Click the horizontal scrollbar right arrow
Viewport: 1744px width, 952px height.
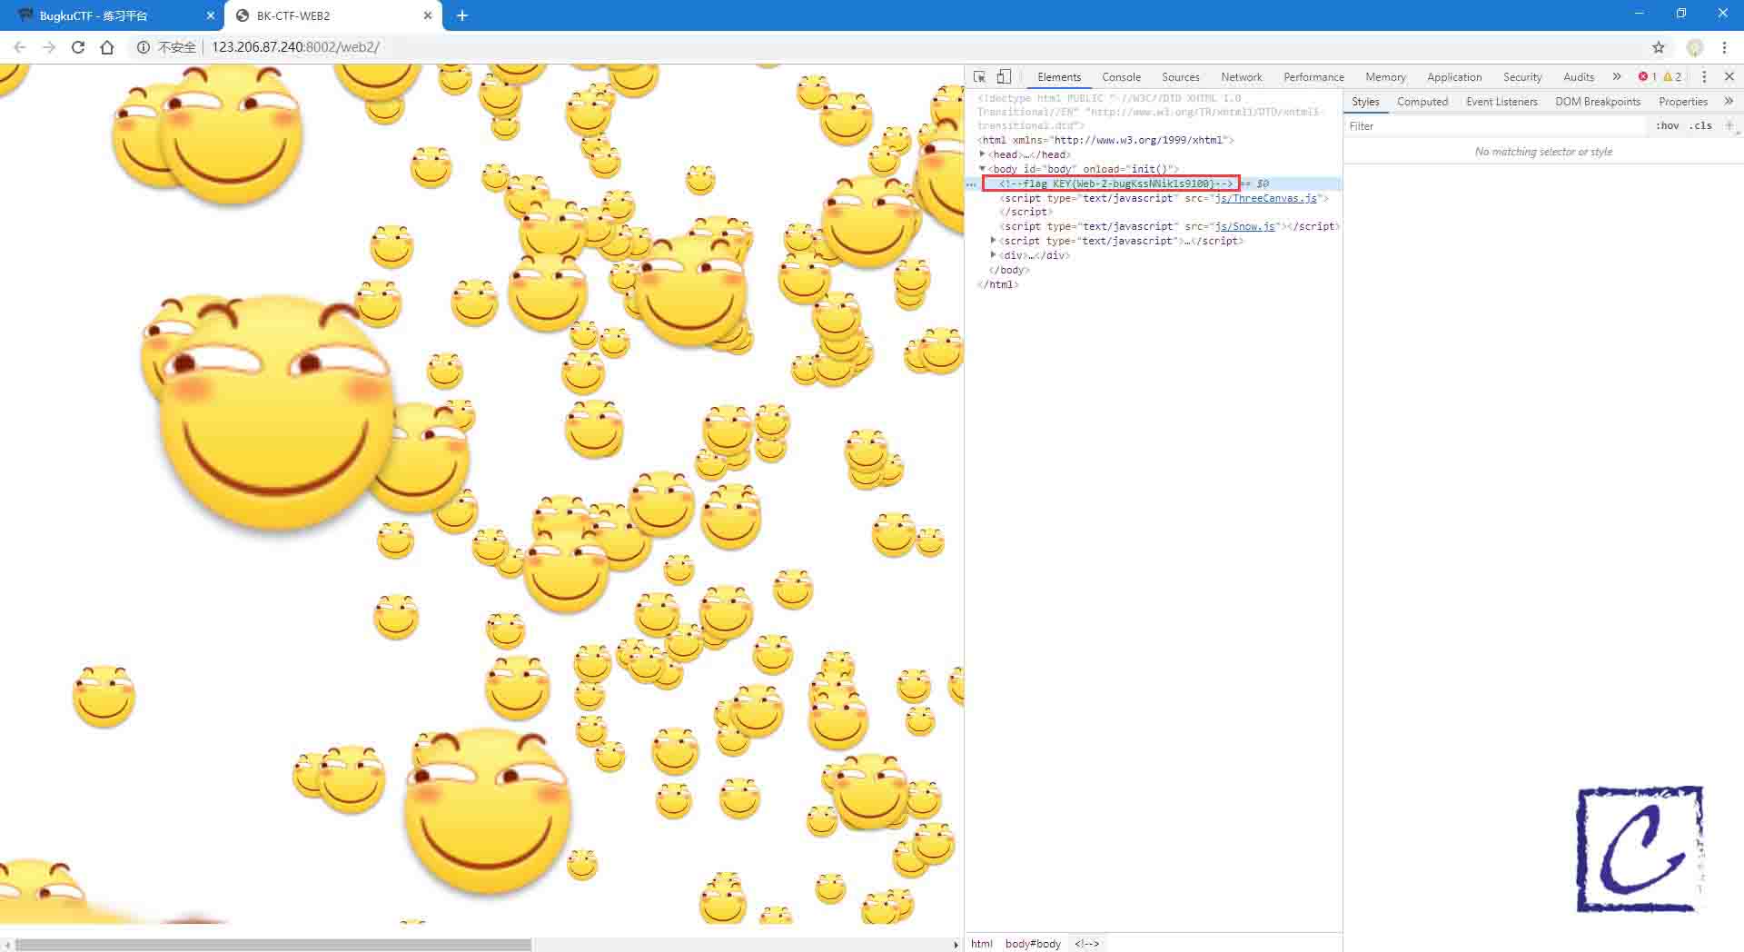coord(955,945)
